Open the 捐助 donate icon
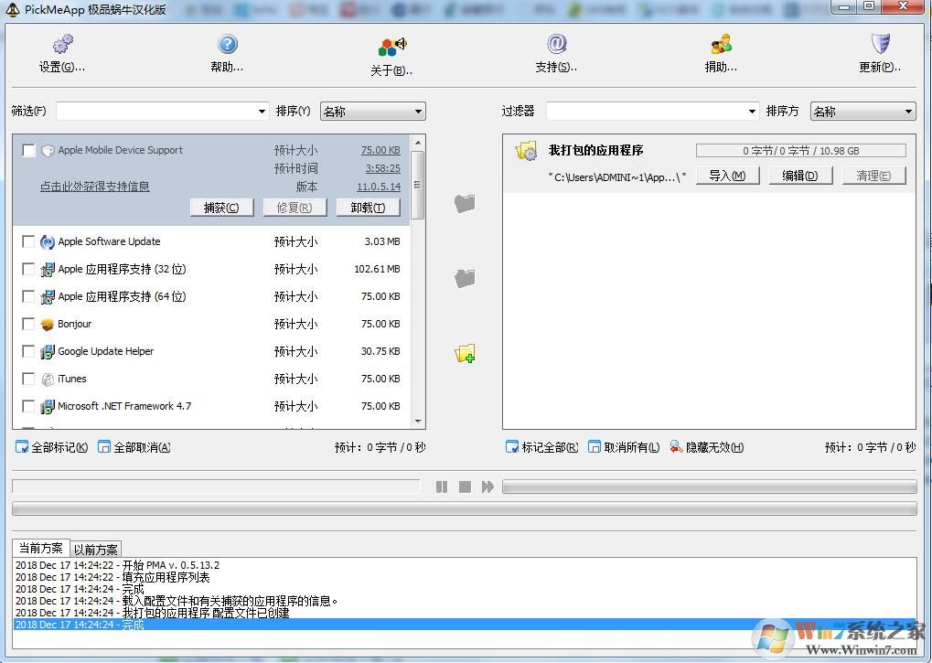This screenshot has height=663, width=932. click(721, 44)
